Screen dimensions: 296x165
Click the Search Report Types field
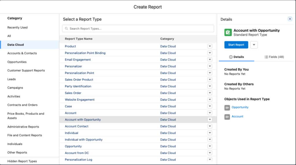tap(138, 29)
